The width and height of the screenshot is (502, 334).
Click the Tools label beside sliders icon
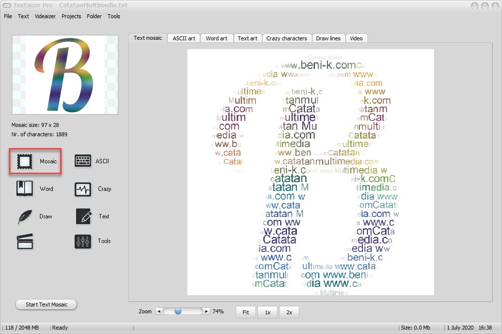(x=105, y=241)
